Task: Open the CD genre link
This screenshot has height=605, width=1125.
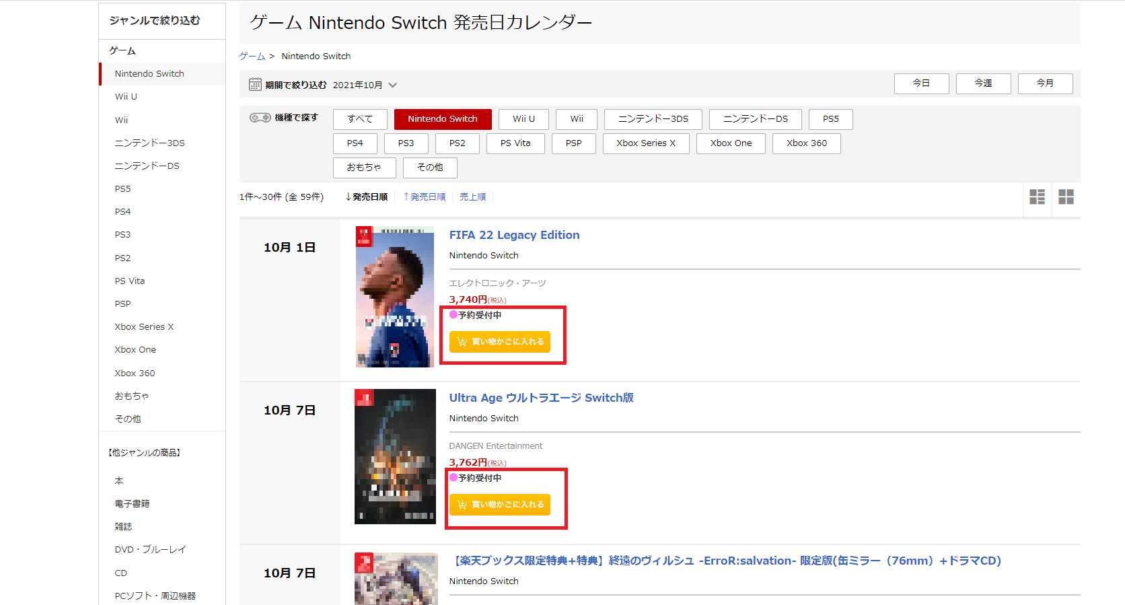Action: pos(120,573)
